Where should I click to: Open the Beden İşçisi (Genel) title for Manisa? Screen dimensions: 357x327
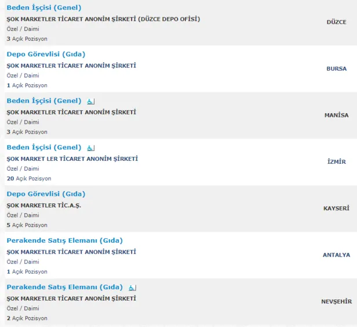(44, 101)
